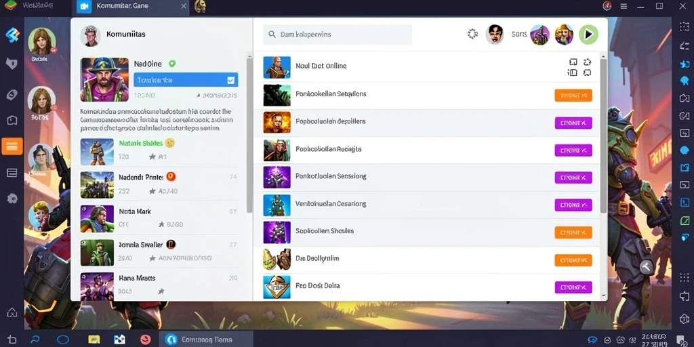This screenshot has height=347, width=694.
Task: Open the shield icon in left sidebar
Action: (x=12, y=63)
